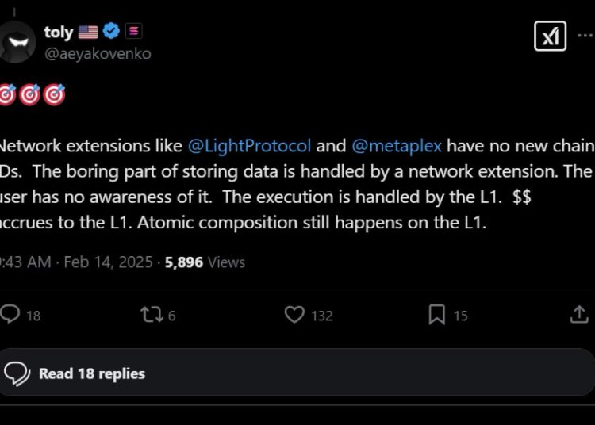This screenshot has width=595, height=425.
Task: Click the 5,896 Views count
Action: [x=204, y=262]
